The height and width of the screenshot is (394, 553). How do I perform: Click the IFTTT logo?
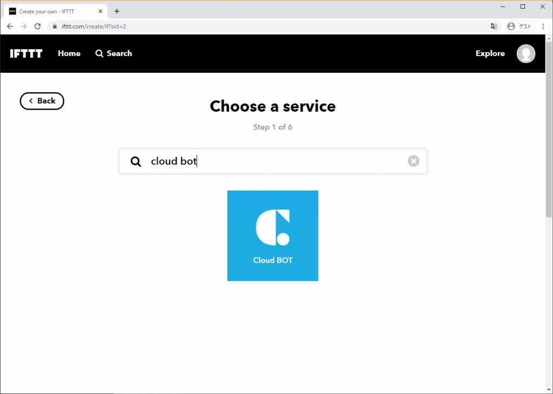click(26, 53)
